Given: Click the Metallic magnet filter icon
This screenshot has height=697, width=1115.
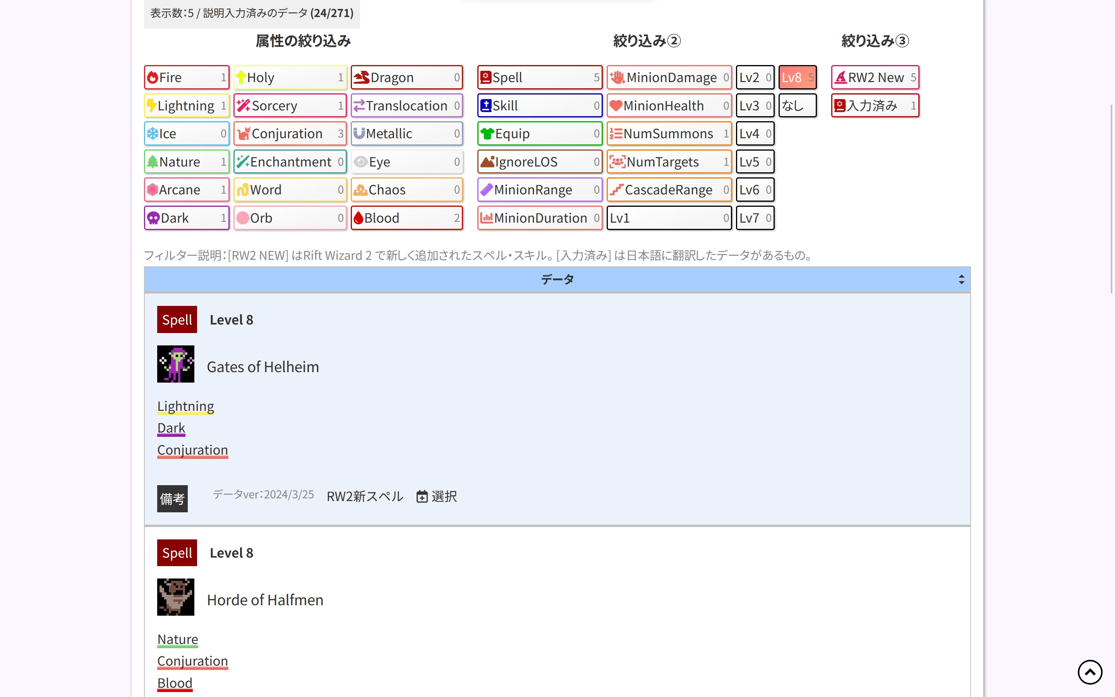Looking at the screenshot, I should click(359, 134).
